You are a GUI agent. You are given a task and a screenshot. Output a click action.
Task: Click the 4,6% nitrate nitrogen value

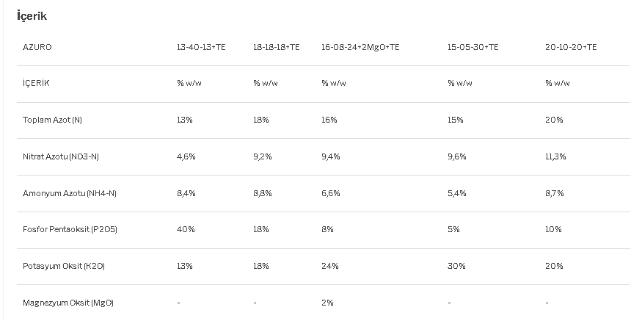[186, 156]
